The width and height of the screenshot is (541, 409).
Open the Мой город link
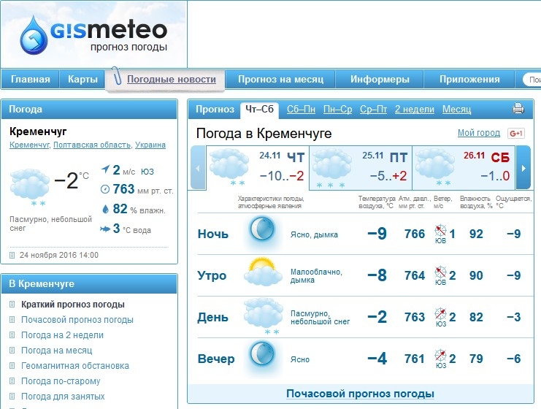[x=478, y=133]
